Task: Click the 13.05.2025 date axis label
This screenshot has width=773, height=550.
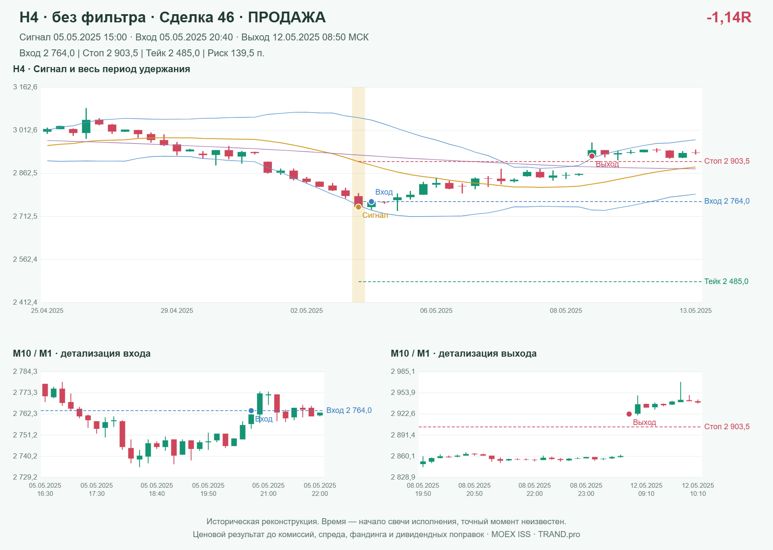Action: pyautogui.click(x=696, y=311)
